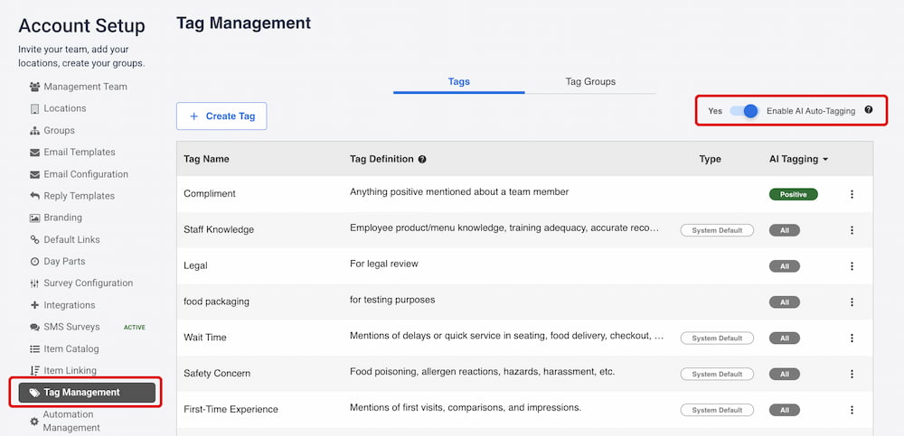904x436 pixels.
Task: Click the All badge on Wait Time row
Action: point(784,339)
